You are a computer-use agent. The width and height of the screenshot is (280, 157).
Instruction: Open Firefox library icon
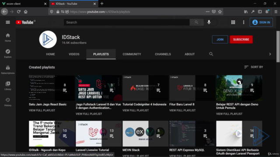(x=246, y=12)
